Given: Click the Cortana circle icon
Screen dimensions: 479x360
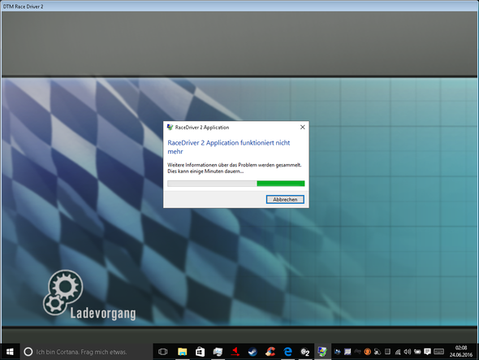Looking at the screenshot, I should click(28, 352).
